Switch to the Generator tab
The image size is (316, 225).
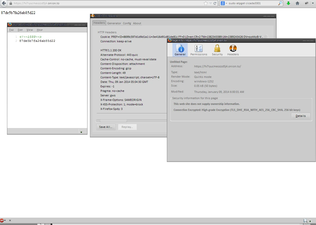[x=114, y=23]
